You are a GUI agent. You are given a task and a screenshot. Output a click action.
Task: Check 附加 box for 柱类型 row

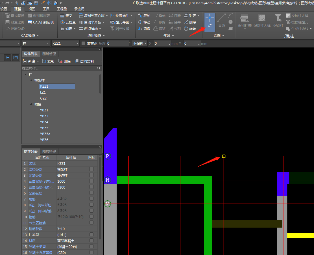tap(91, 235)
